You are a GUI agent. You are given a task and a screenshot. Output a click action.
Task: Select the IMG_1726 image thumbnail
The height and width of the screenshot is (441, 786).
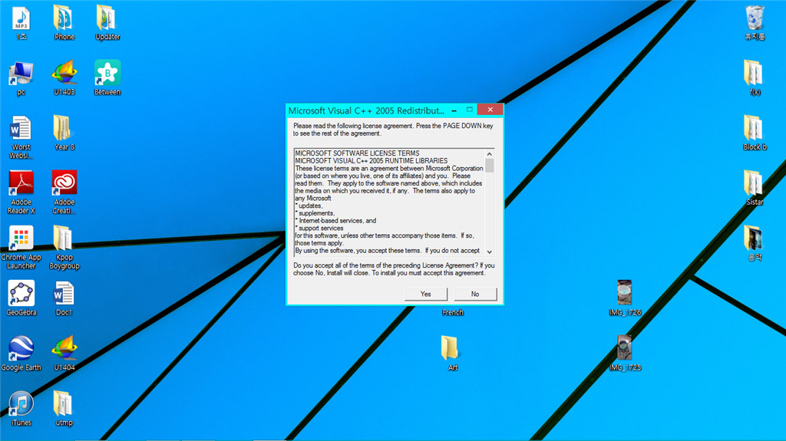tap(625, 293)
